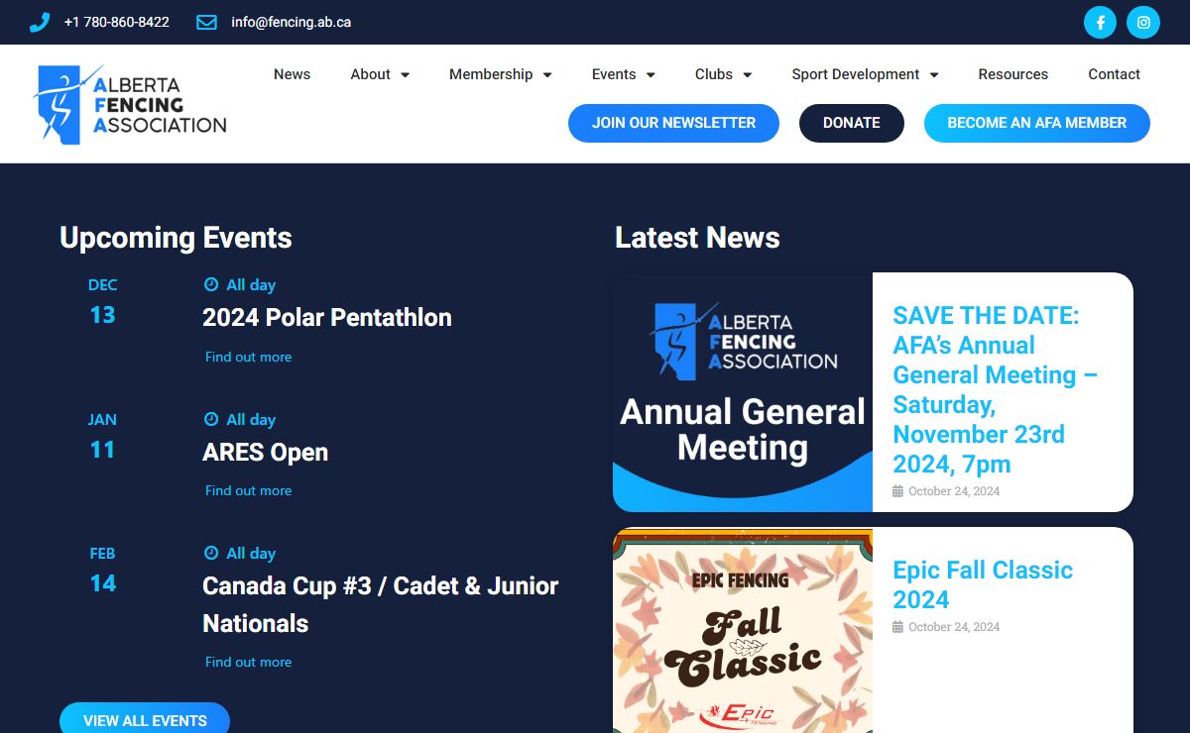Screen dimensions: 1190x733
Task: Open the Save the Date AGM news headline
Action: click(x=995, y=389)
